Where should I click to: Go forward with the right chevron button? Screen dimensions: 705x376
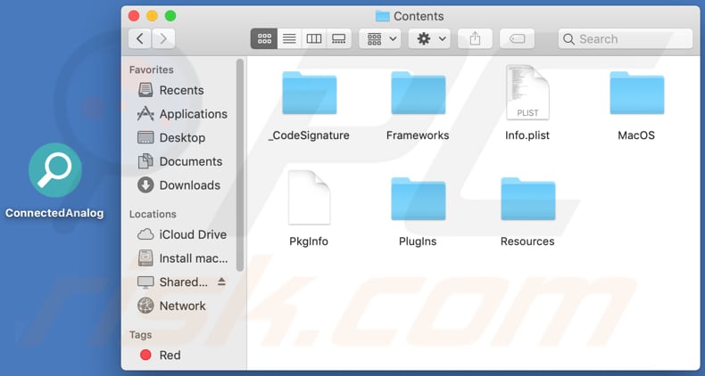163,38
